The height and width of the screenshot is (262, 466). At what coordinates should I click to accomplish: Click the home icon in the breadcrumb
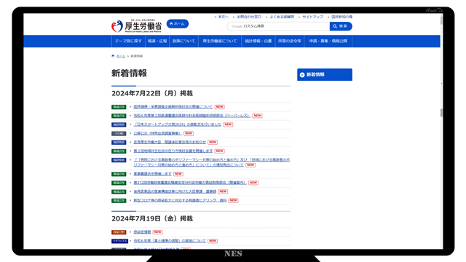point(113,56)
